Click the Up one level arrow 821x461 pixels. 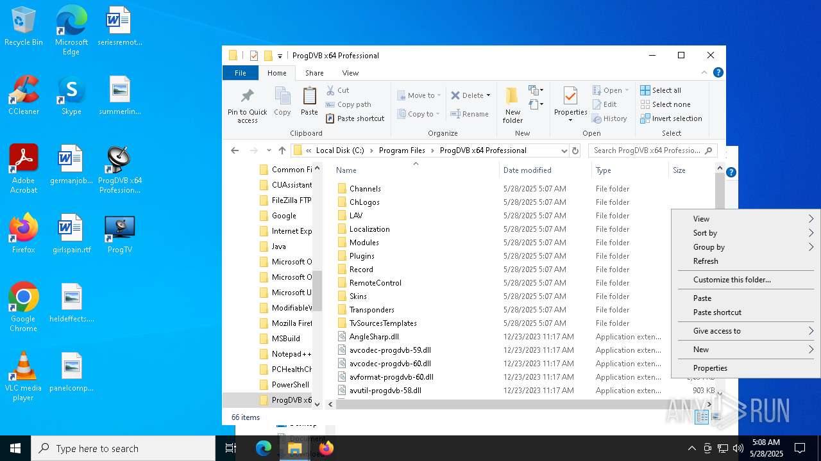tap(282, 150)
